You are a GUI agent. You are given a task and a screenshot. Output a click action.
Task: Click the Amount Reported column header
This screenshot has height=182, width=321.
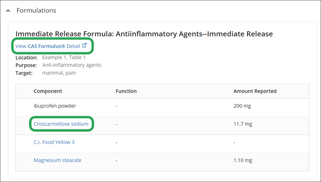coord(255,91)
